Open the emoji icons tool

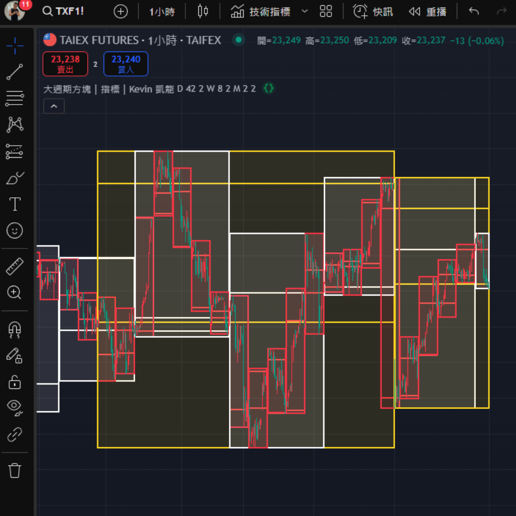tap(15, 231)
